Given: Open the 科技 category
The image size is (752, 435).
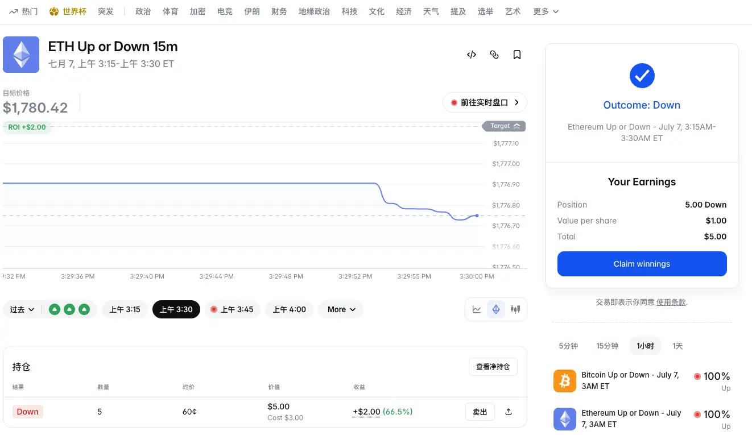Looking at the screenshot, I should (349, 11).
